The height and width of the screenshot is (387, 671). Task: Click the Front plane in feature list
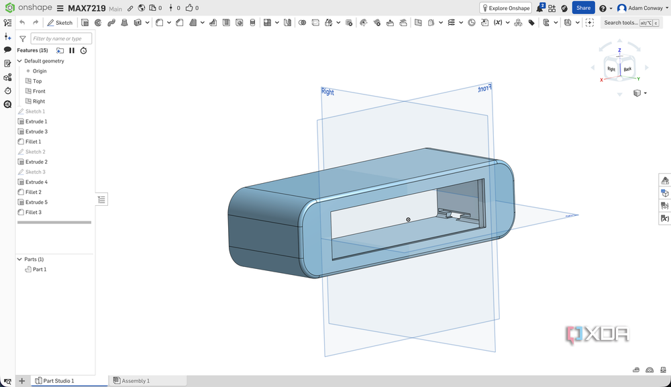tap(39, 91)
